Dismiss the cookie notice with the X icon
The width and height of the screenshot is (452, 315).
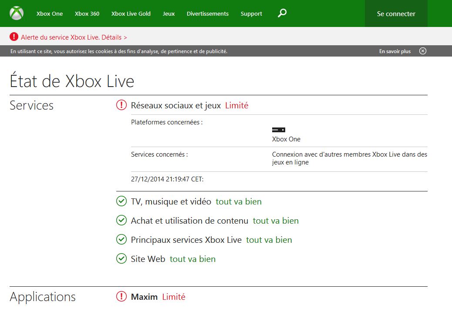click(x=422, y=51)
